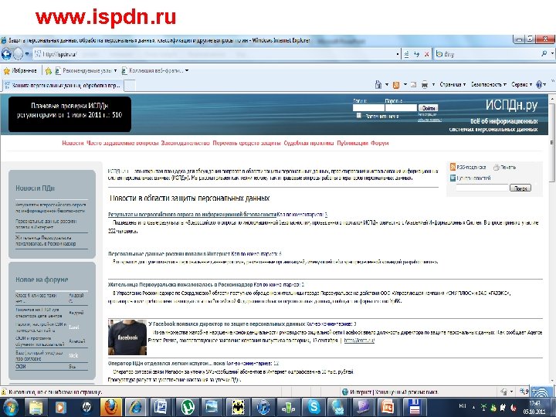The image size is (556, 417).
Task: Open the Форум menu item
Action: tap(380, 143)
